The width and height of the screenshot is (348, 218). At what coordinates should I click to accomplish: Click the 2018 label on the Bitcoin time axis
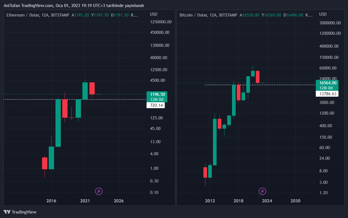(238, 201)
